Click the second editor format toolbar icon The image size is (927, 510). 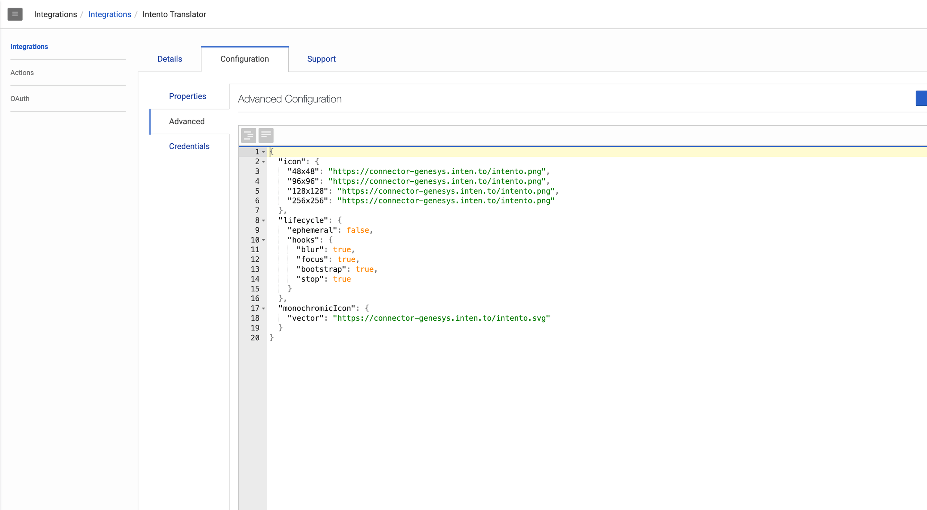[266, 135]
